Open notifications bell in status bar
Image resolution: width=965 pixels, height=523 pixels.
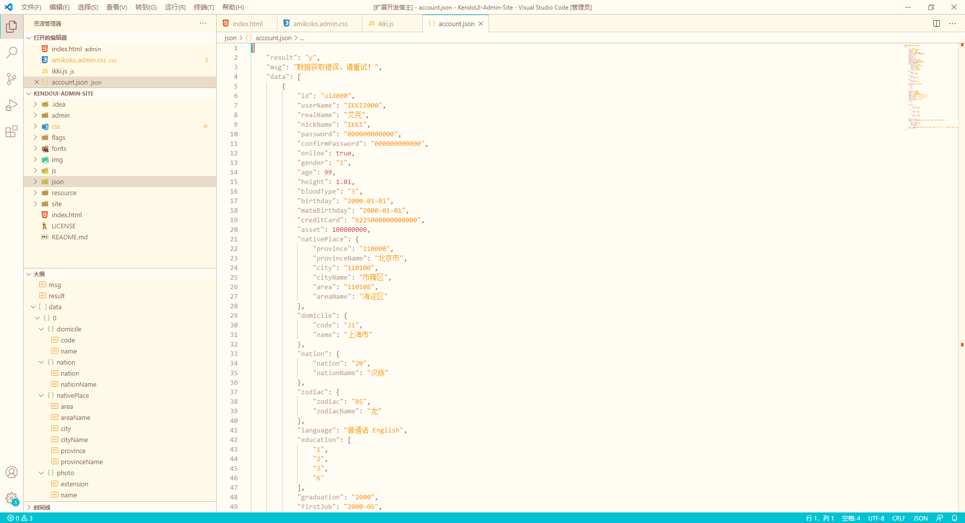[954, 518]
